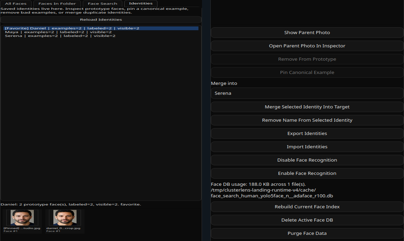The height and width of the screenshot is (241, 404).
Task: Click Rebuild Current Face Index button
Action: pos(307,207)
